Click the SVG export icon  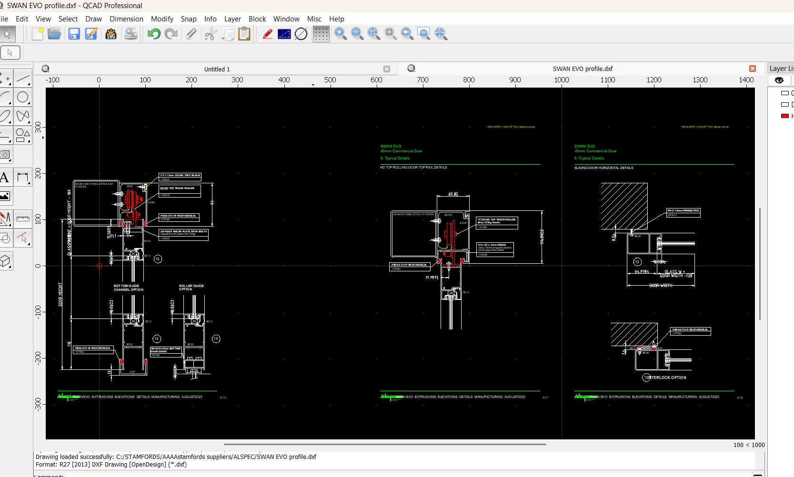click(111, 34)
